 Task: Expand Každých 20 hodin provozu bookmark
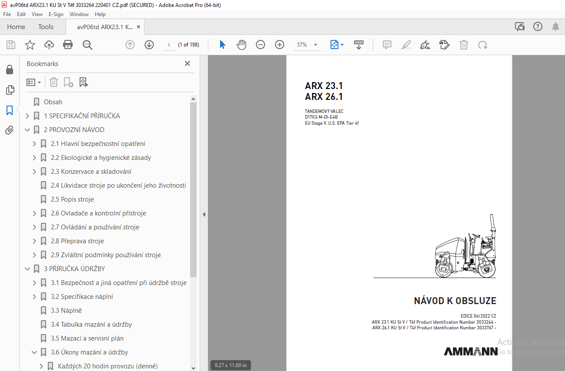click(x=41, y=366)
